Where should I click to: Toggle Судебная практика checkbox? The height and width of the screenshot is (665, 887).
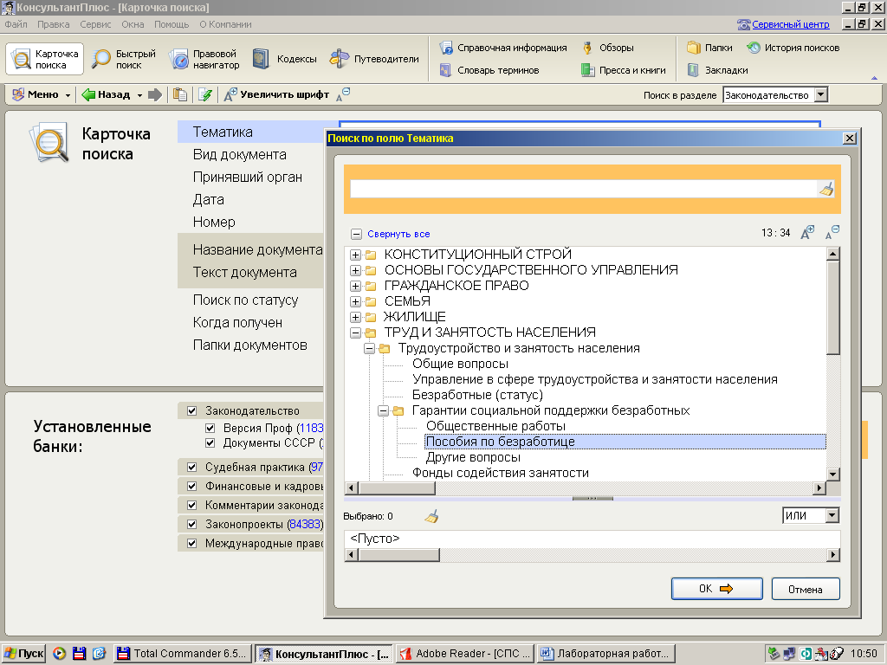pos(191,467)
